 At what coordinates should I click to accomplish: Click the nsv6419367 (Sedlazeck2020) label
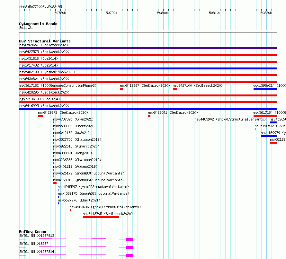145,85
